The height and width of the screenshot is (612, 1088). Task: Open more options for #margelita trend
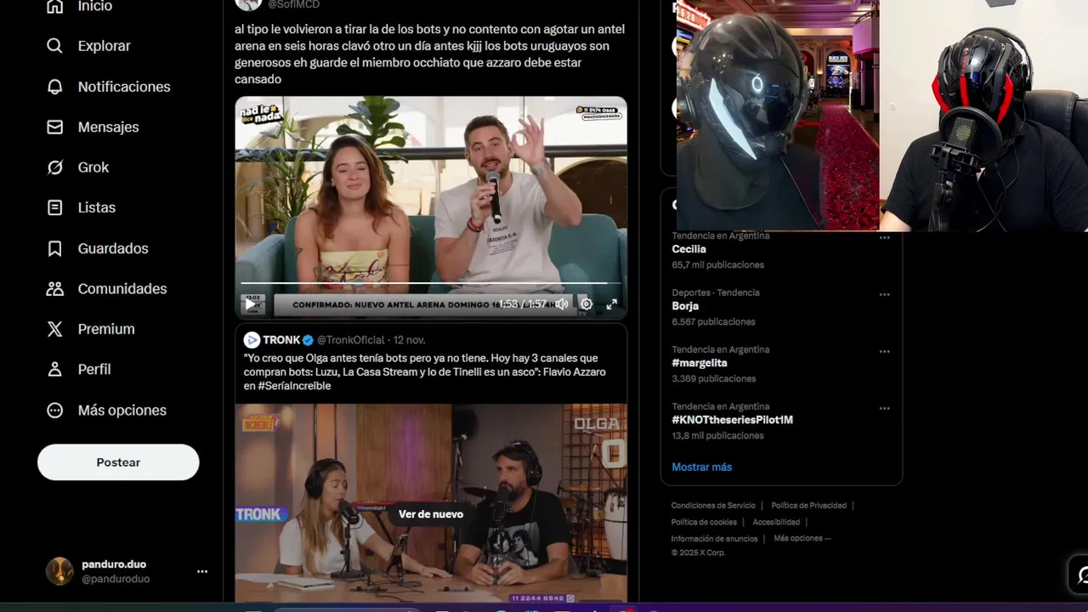(x=884, y=351)
